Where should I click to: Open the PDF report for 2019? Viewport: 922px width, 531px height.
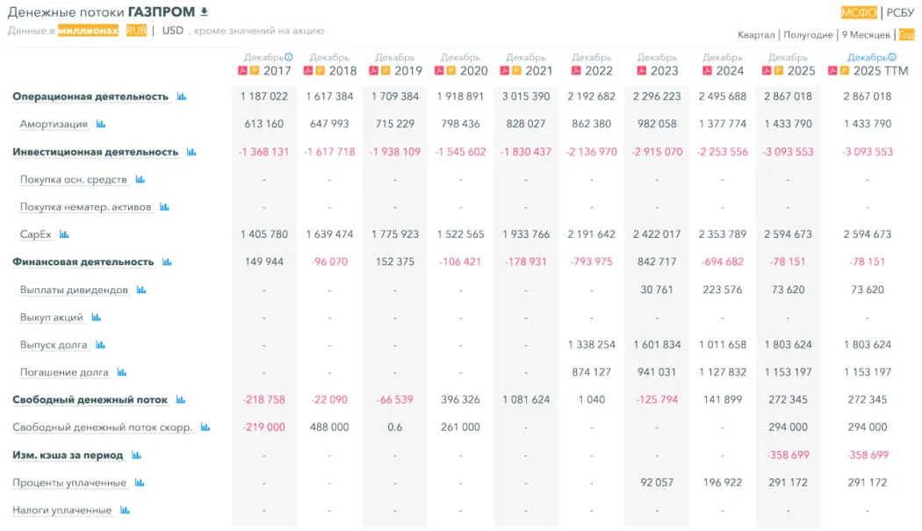[373, 70]
